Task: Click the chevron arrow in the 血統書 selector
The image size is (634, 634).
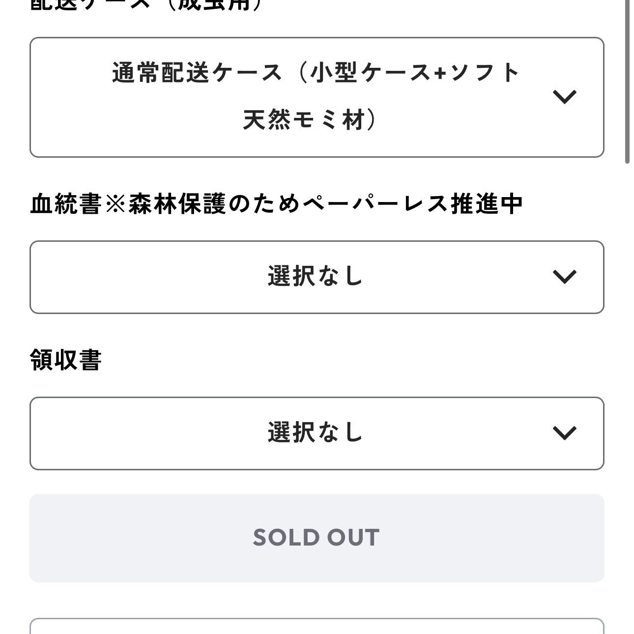Action: pos(564,277)
